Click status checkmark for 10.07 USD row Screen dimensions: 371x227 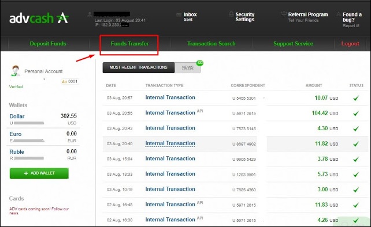356,98
